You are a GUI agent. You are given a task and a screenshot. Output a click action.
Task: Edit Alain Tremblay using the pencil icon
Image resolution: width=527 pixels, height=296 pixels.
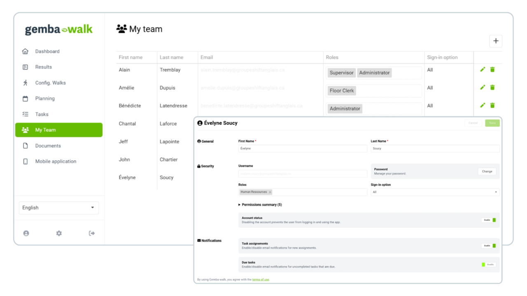(483, 69)
